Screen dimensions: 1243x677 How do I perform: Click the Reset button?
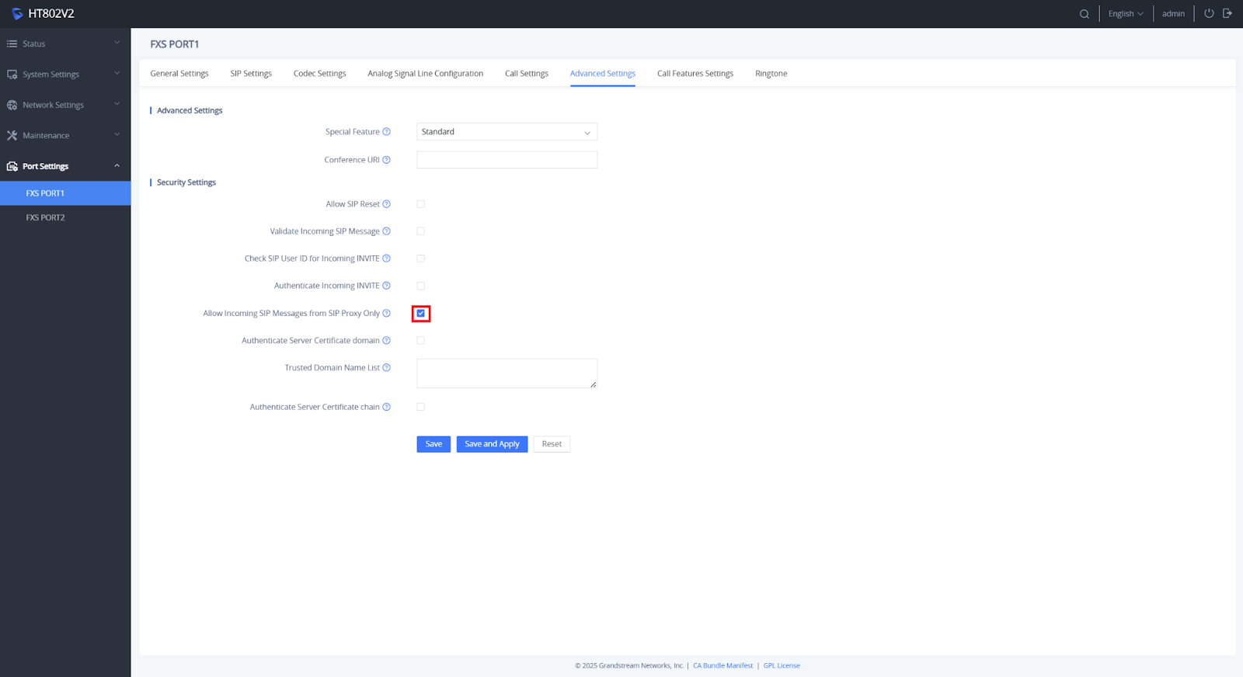coord(552,444)
